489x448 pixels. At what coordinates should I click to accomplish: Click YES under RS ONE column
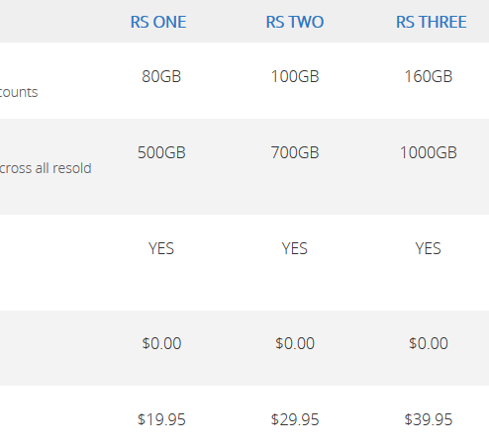pyautogui.click(x=161, y=248)
